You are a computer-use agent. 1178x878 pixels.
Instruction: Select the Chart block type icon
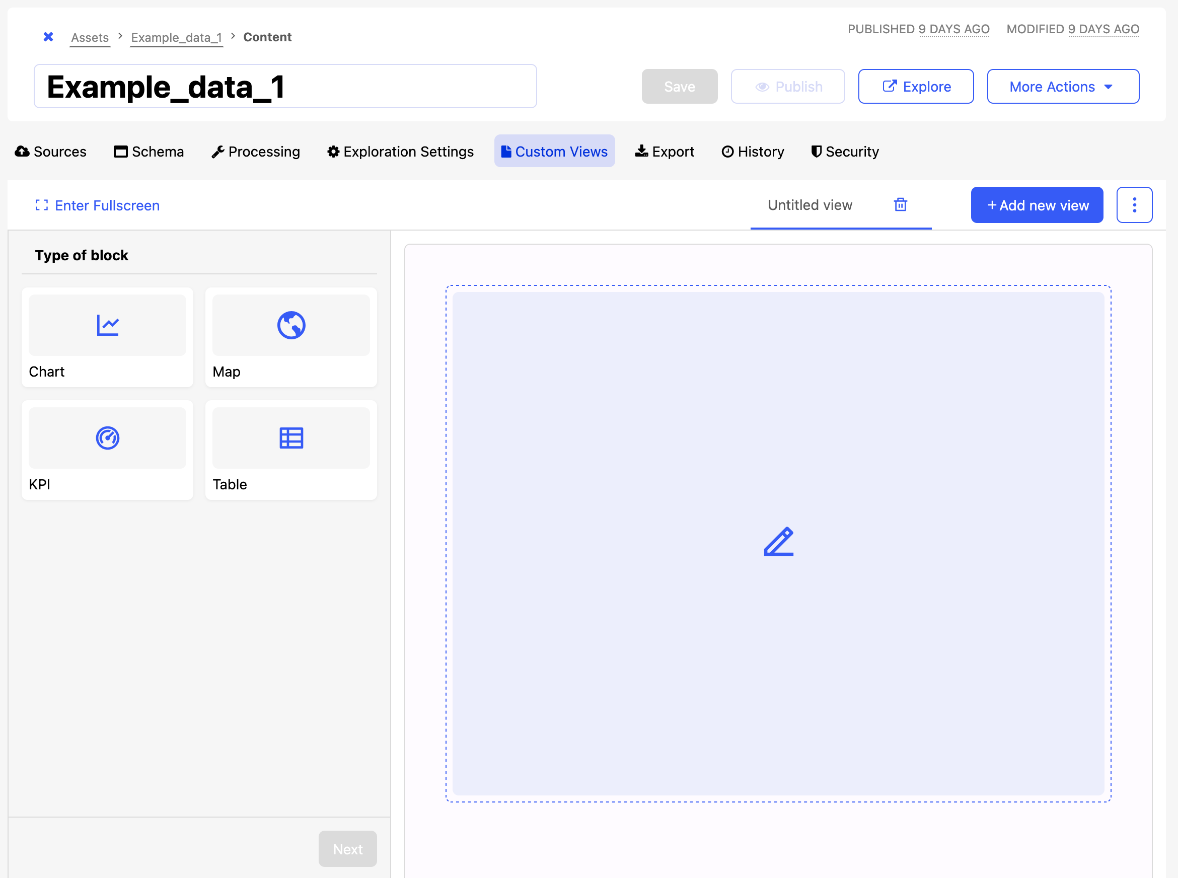[107, 325]
